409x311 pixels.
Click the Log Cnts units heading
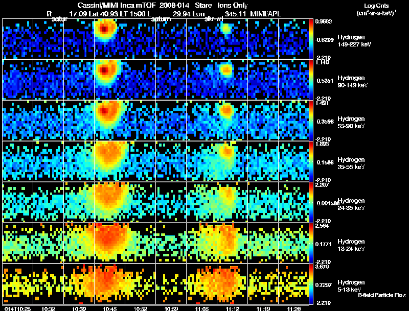pyautogui.click(x=376, y=9)
